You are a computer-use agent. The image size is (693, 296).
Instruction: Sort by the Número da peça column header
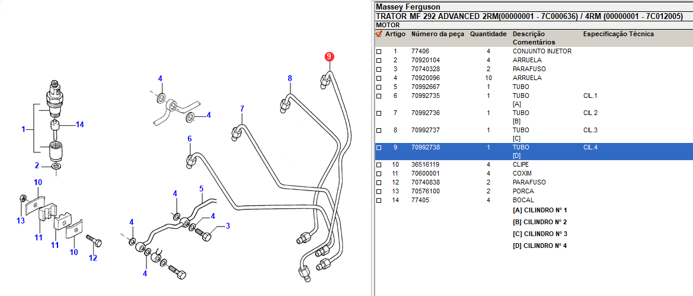click(437, 34)
